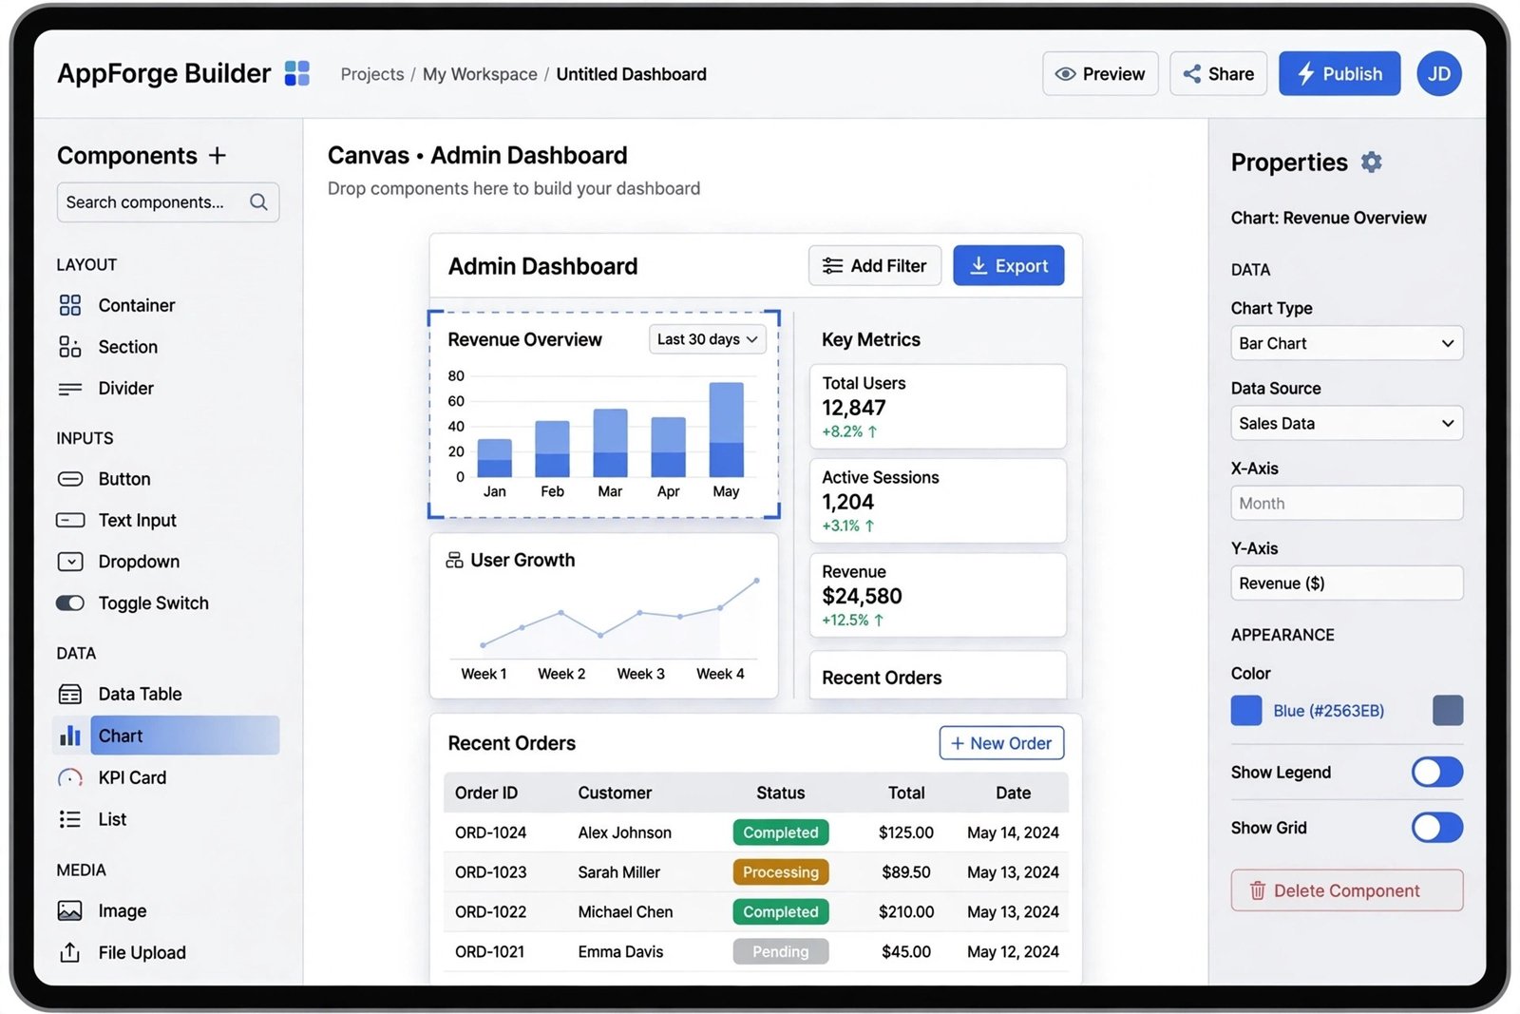1520x1014 pixels.
Task: Select the Container layout icon
Action: pyautogui.click(x=70, y=305)
